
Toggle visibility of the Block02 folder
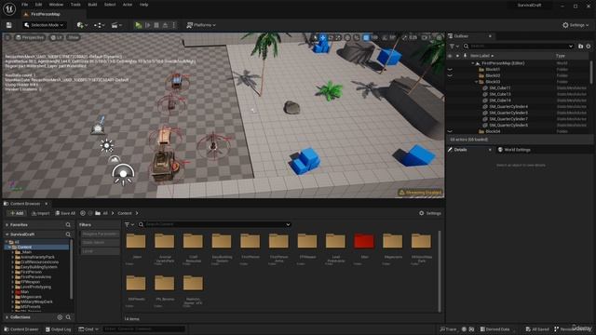pyautogui.click(x=450, y=75)
